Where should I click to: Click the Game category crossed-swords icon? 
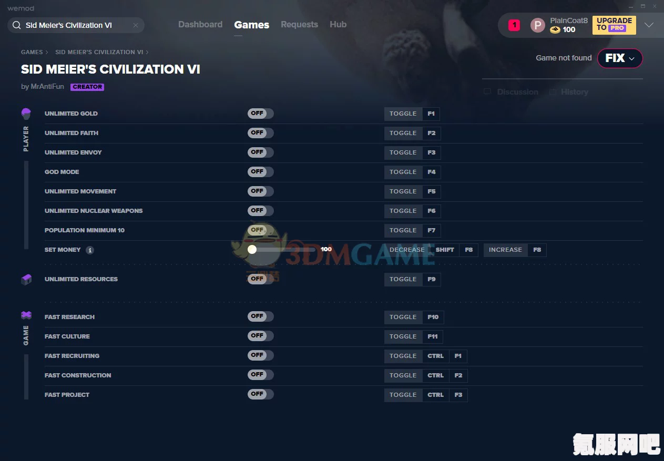(26, 315)
